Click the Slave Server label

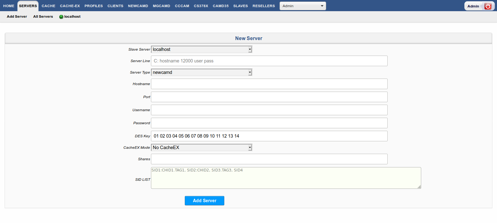coord(139,49)
